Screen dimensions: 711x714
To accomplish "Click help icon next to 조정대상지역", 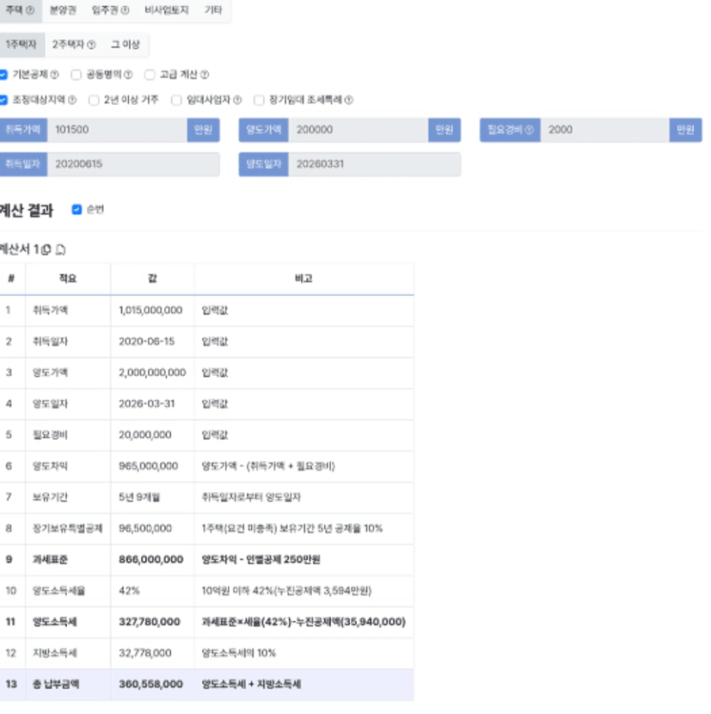I will pyautogui.click(x=72, y=100).
